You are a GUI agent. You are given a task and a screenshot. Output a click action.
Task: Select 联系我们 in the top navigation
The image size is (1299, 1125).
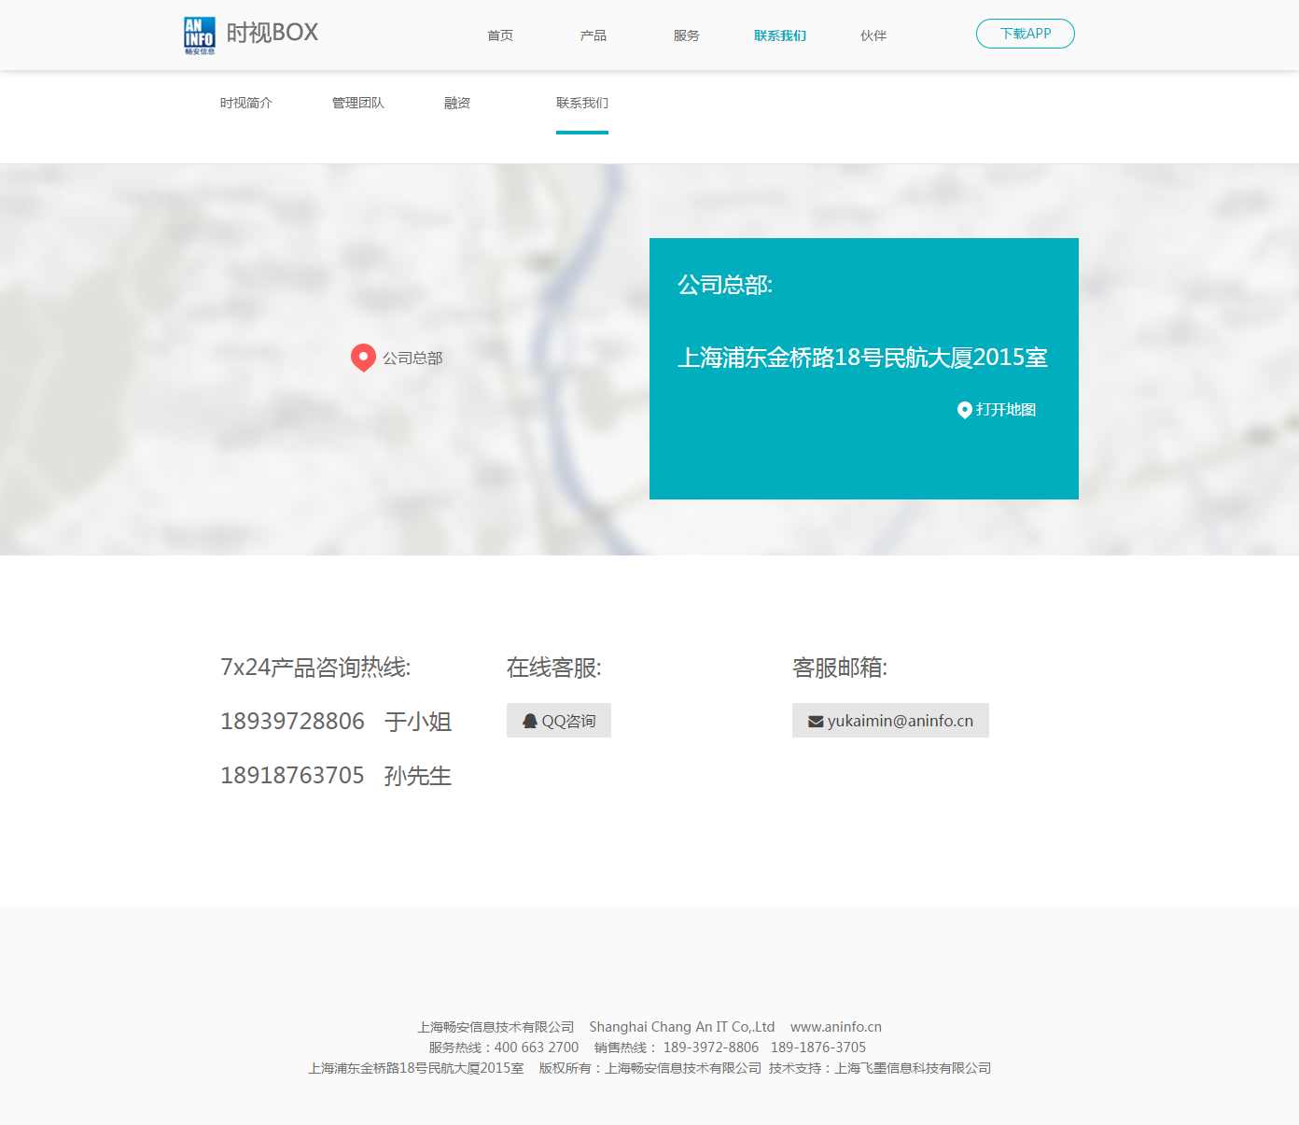click(780, 35)
